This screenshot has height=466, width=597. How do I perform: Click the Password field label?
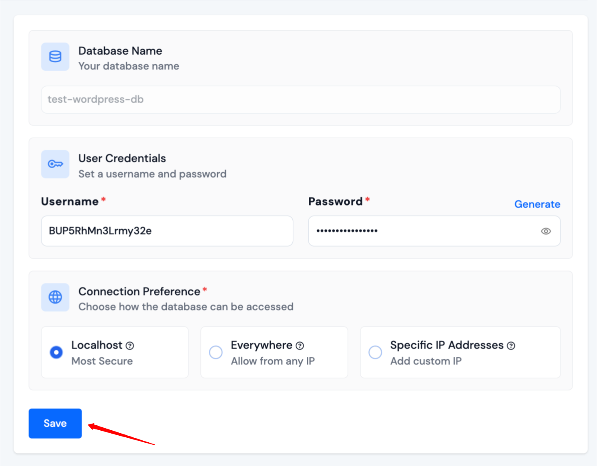click(335, 202)
